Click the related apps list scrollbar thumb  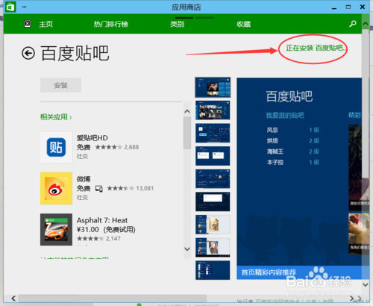[187, 133]
